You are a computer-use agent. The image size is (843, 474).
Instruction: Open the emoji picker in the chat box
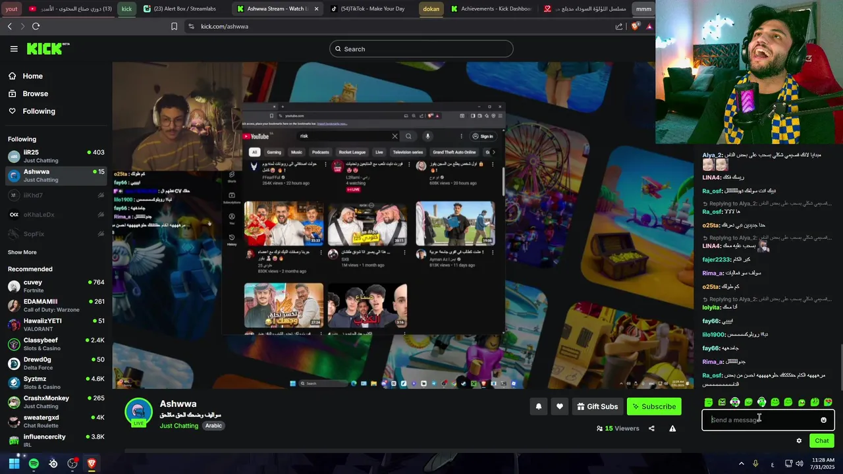(x=823, y=420)
